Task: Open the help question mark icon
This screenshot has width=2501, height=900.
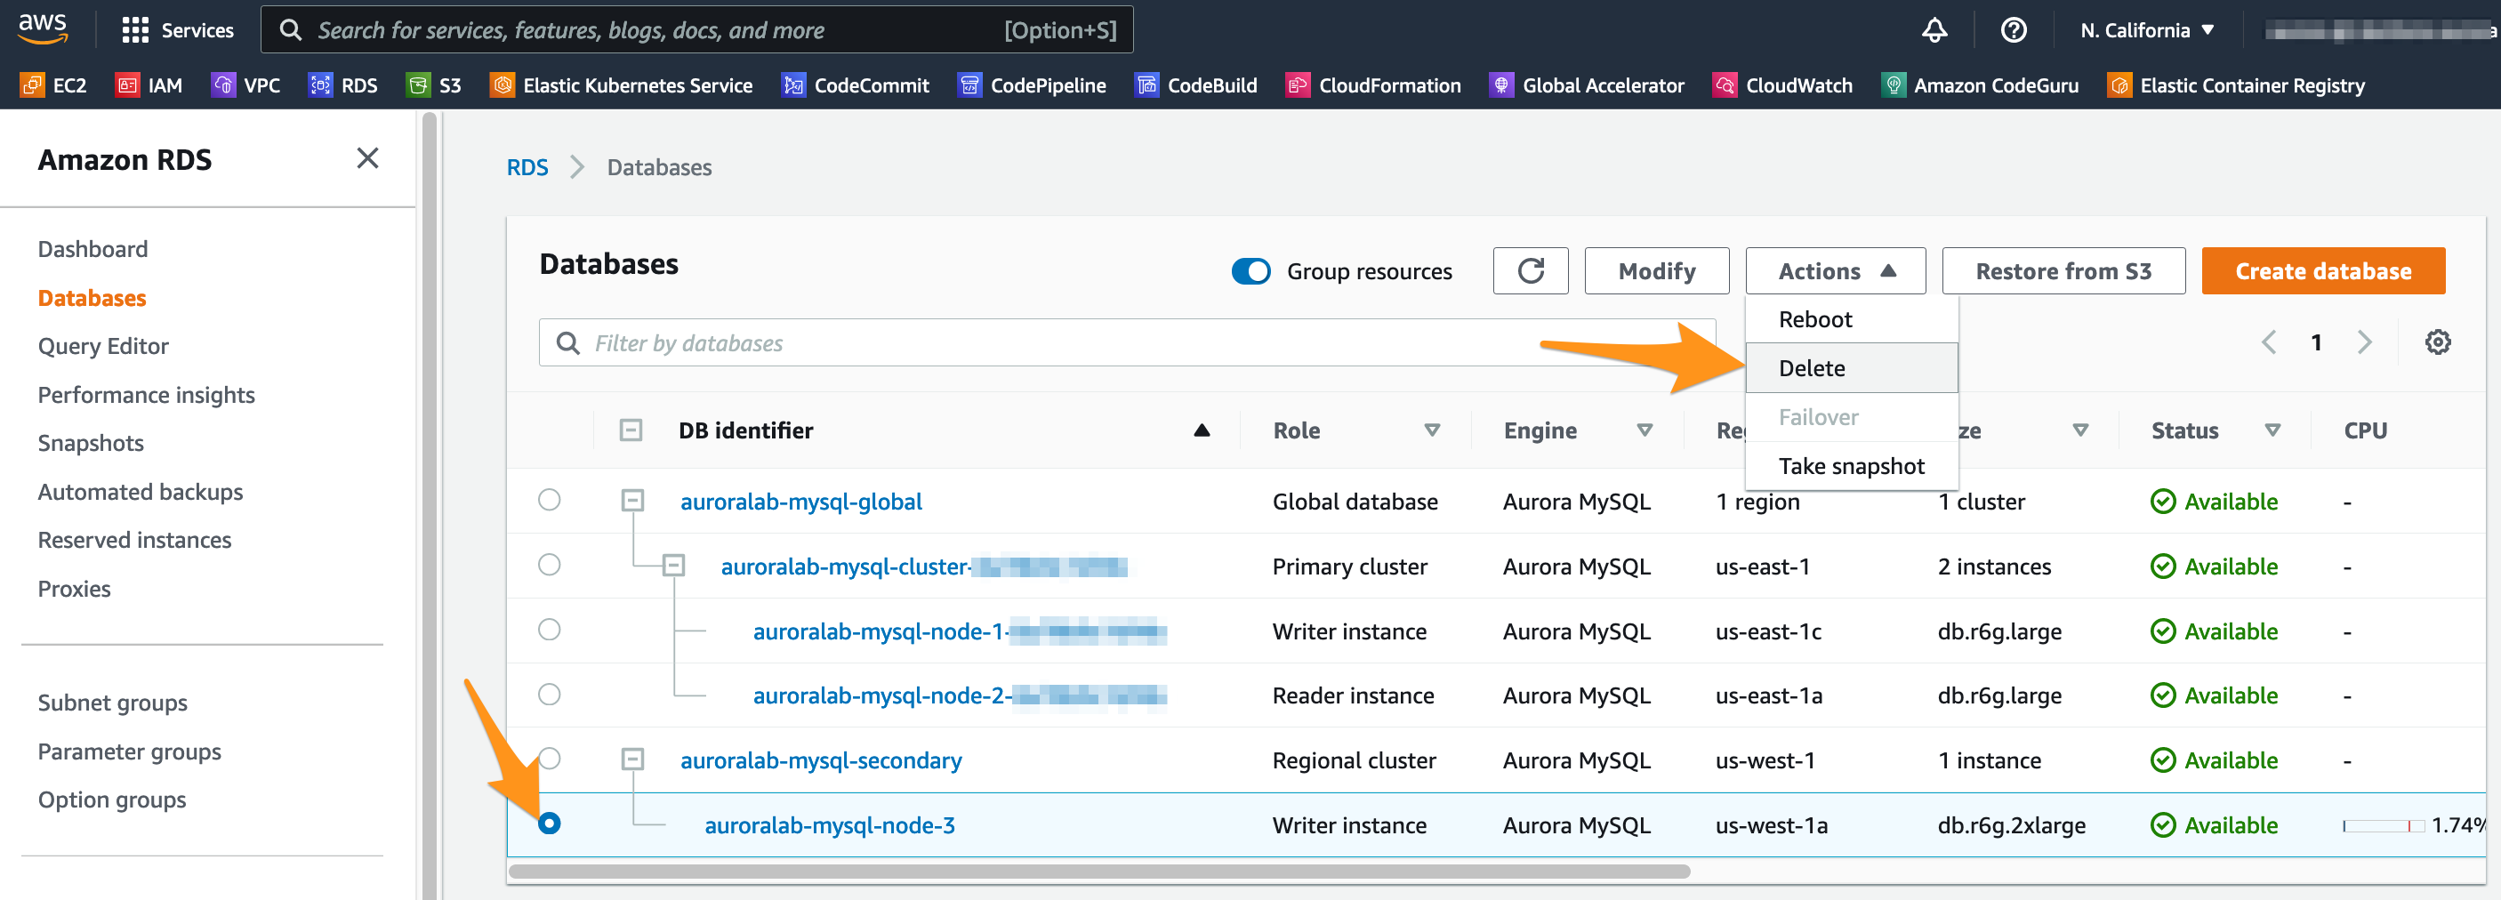Action: 2014,30
